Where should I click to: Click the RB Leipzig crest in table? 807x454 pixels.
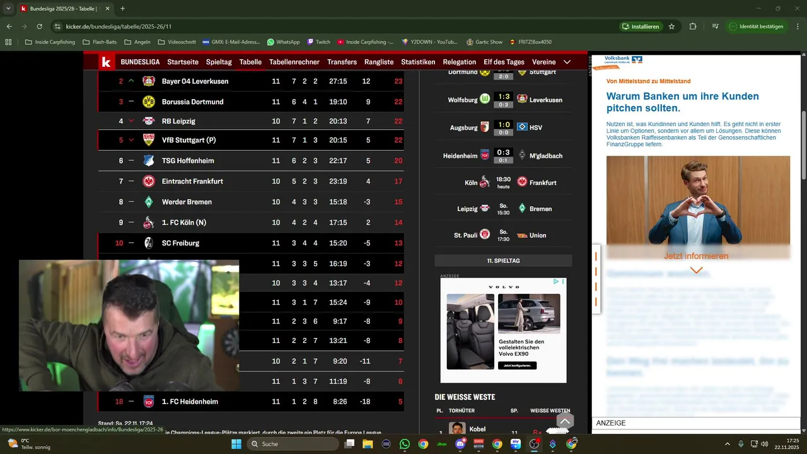pyautogui.click(x=148, y=121)
